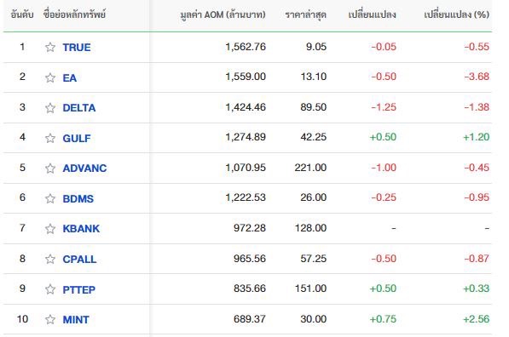This screenshot has width=509, height=337.
Task: Favorite KBANK using its star
Action: point(50,229)
